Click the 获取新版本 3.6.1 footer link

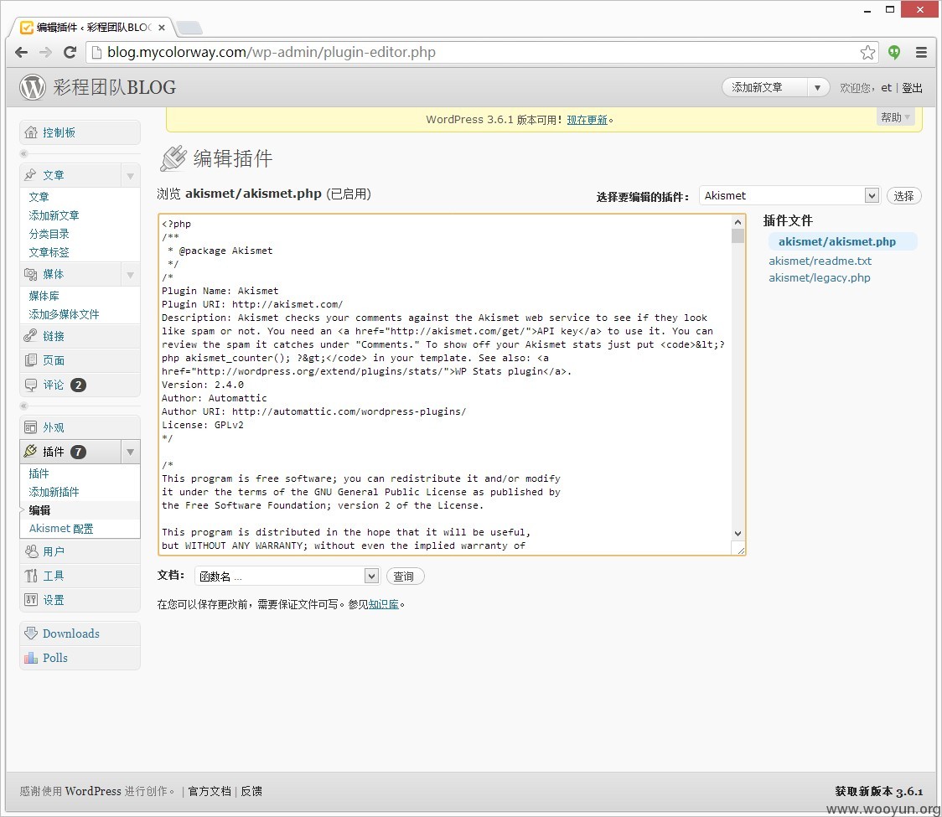[x=878, y=791]
